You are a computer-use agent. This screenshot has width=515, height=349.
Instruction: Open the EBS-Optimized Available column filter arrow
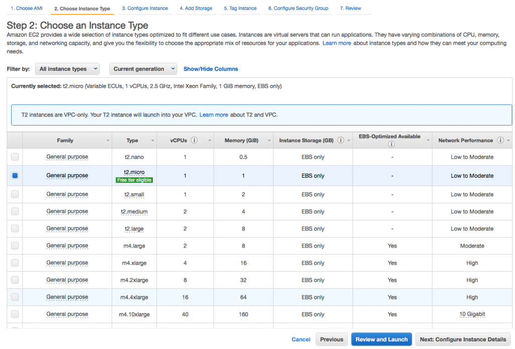click(428, 141)
